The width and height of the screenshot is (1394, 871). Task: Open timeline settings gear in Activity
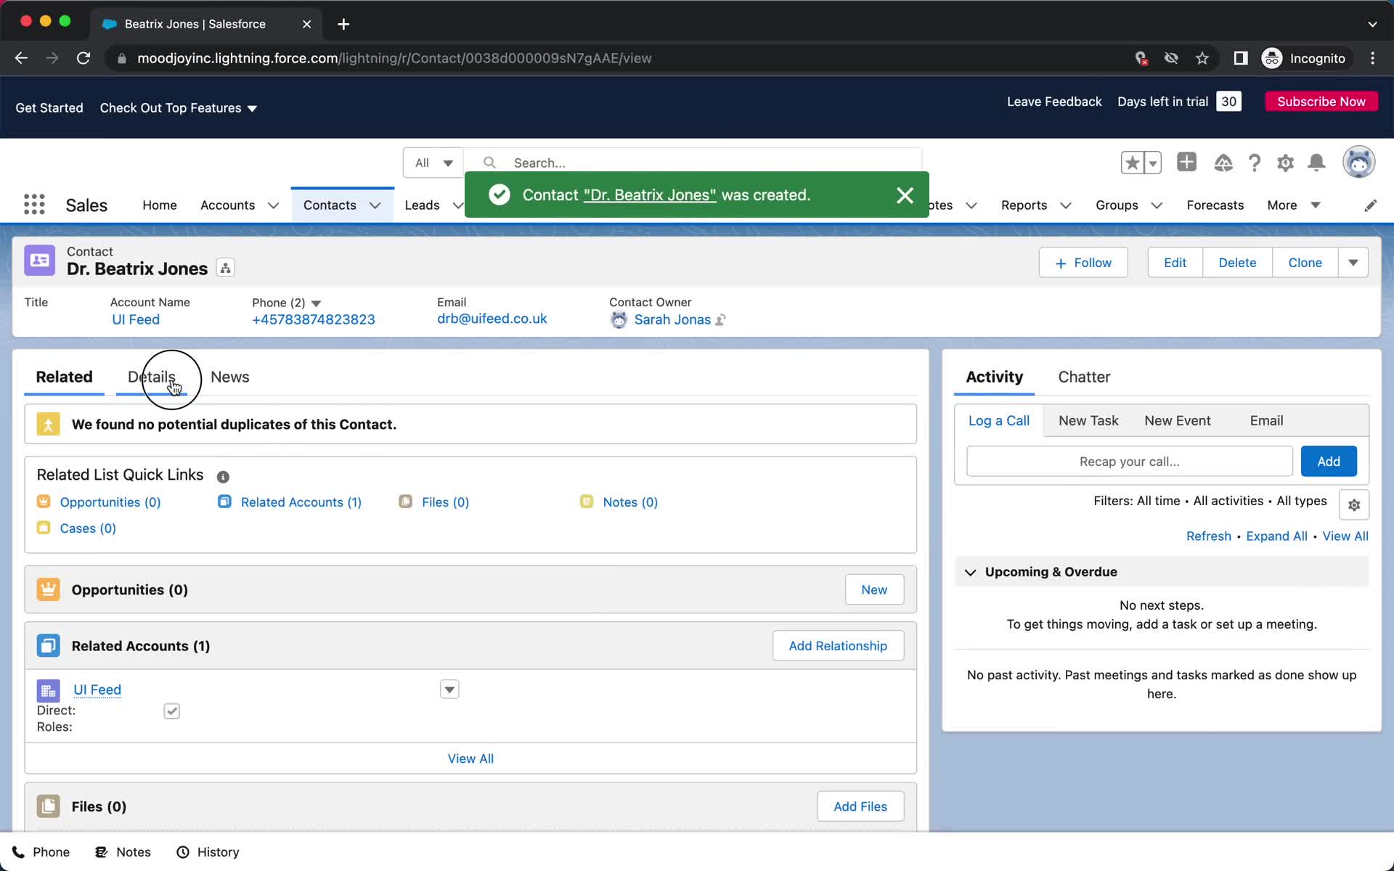coord(1354,504)
